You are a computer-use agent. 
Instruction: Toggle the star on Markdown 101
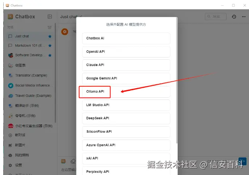coord(50,46)
